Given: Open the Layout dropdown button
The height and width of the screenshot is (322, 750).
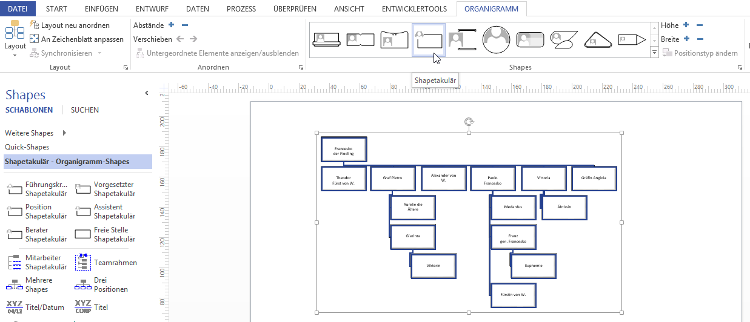Looking at the screenshot, I should (15, 46).
